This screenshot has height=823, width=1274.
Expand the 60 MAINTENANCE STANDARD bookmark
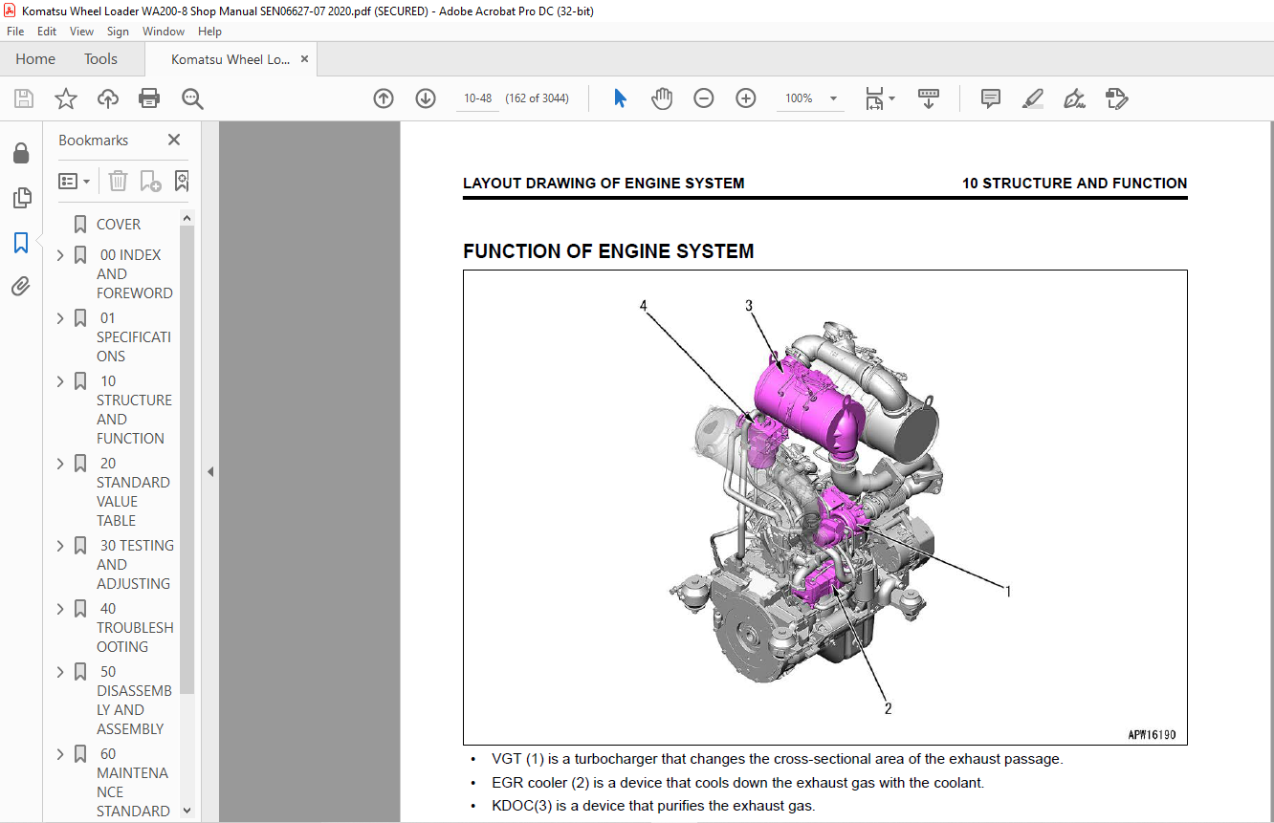click(60, 754)
